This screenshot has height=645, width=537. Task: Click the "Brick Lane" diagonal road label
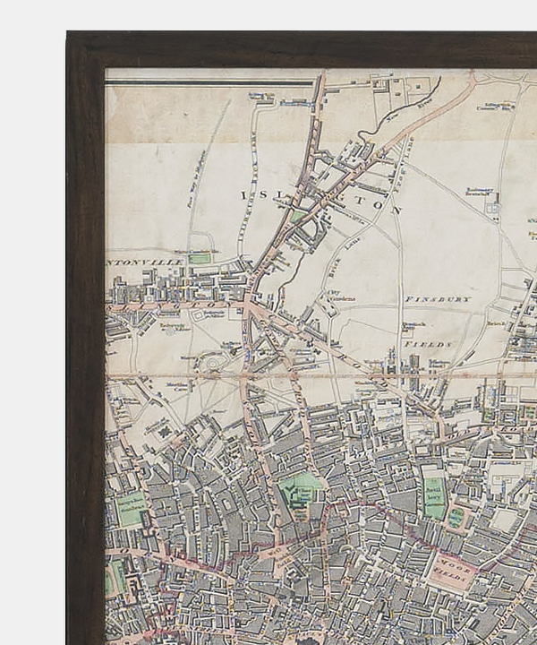345,257
